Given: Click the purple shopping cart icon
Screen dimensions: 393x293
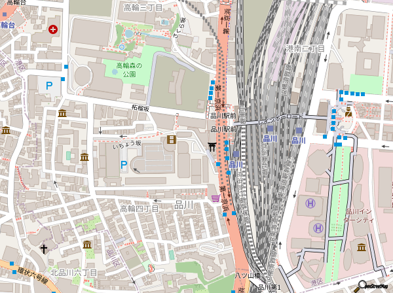Looking at the screenshot, I should click(x=215, y=198).
